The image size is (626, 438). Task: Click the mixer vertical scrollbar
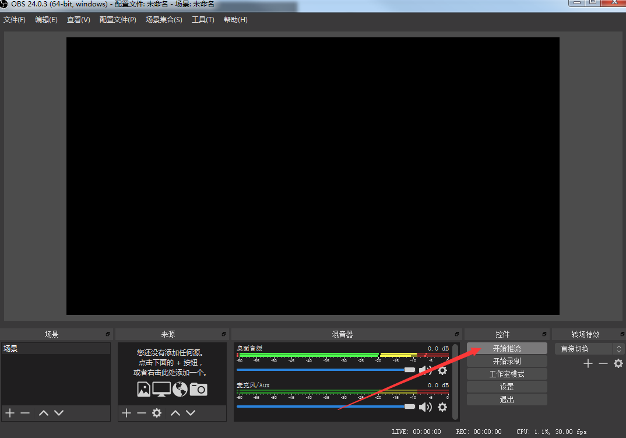coord(455,381)
